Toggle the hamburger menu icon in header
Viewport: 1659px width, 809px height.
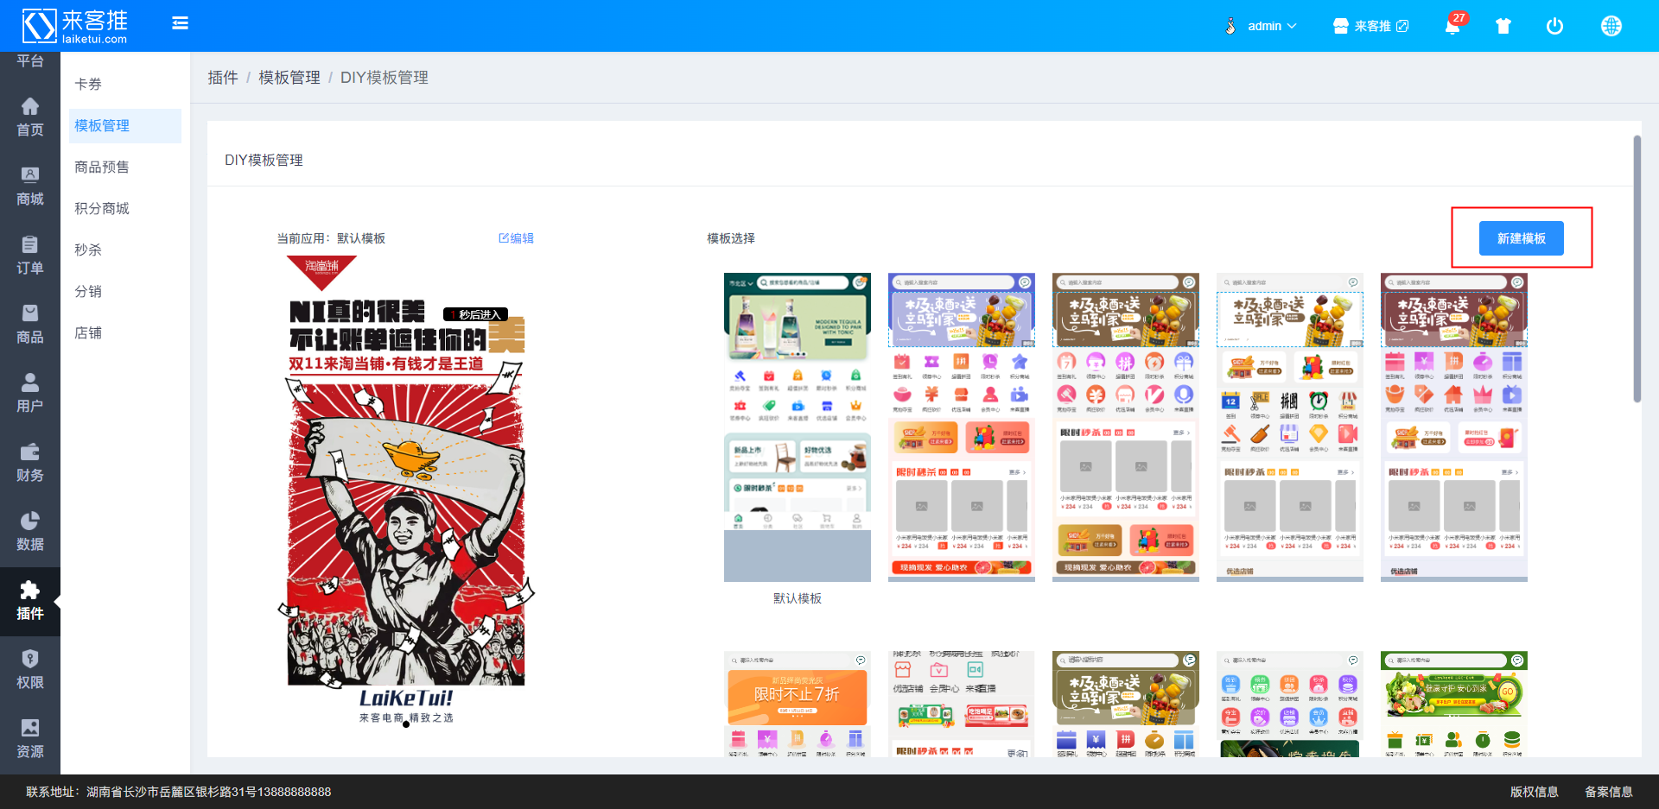180,23
